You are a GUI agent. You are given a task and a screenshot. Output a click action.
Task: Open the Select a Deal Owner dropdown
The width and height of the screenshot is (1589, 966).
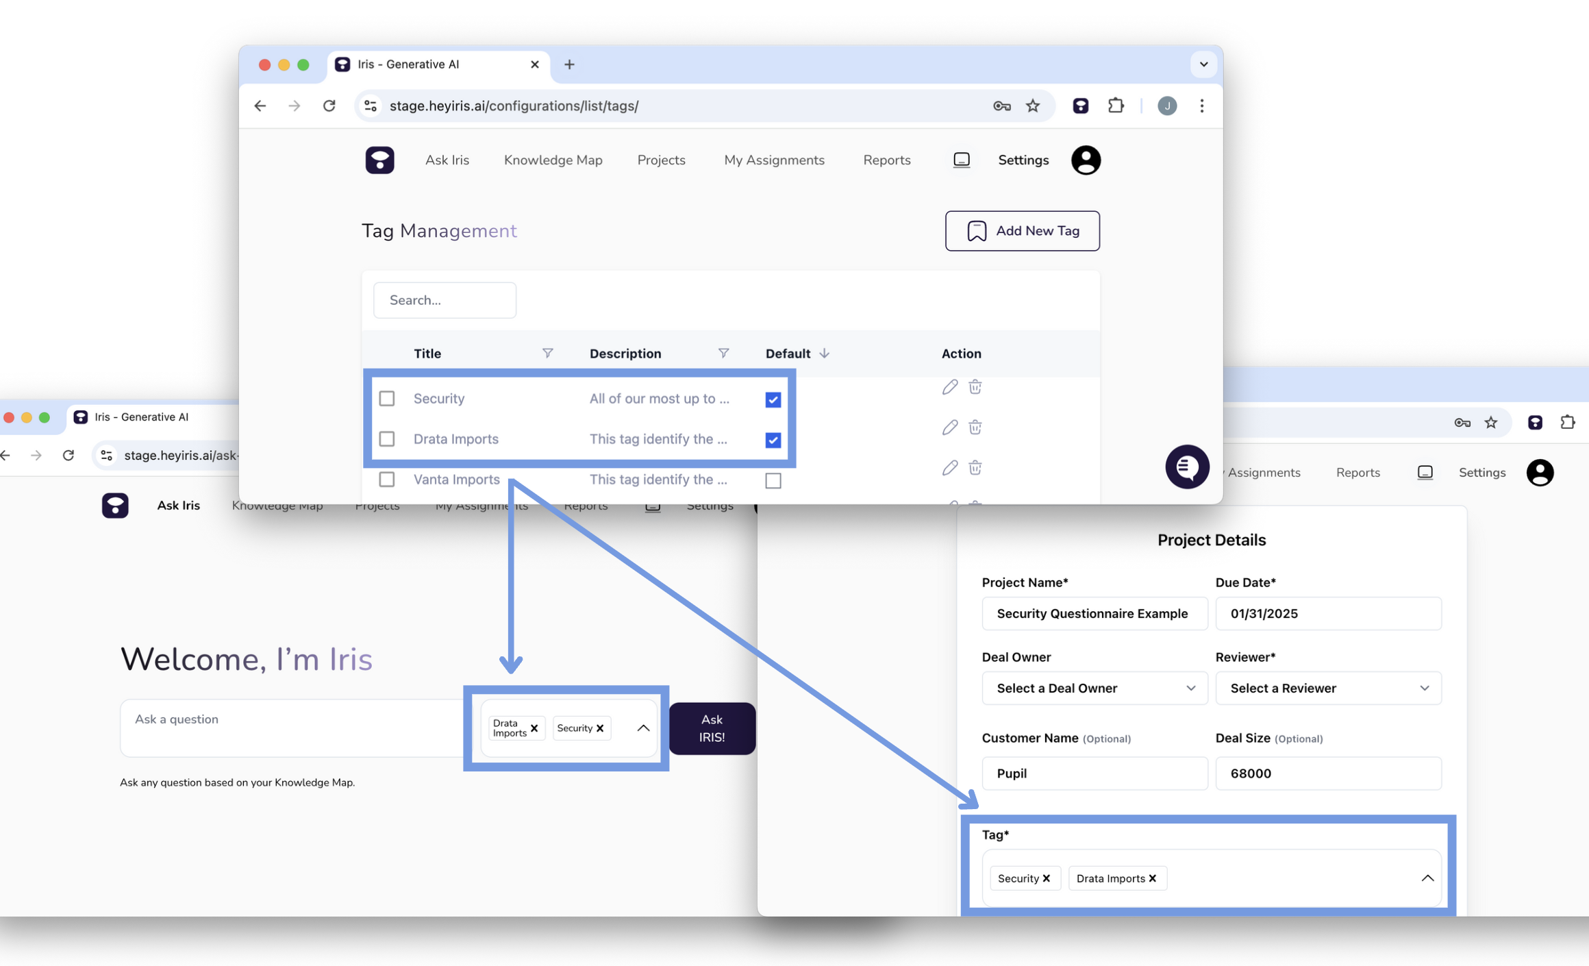pos(1094,688)
